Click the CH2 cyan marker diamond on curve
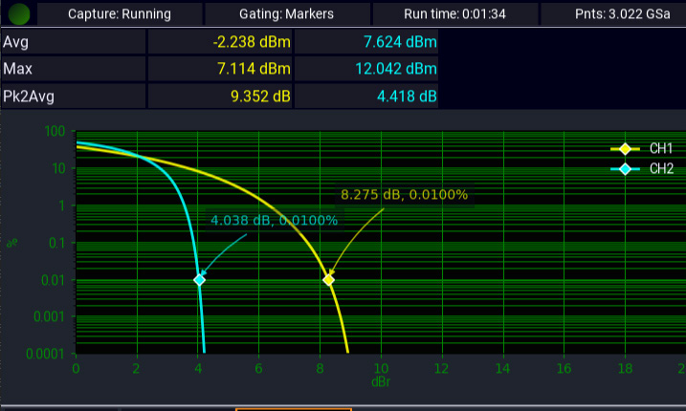 [199, 280]
